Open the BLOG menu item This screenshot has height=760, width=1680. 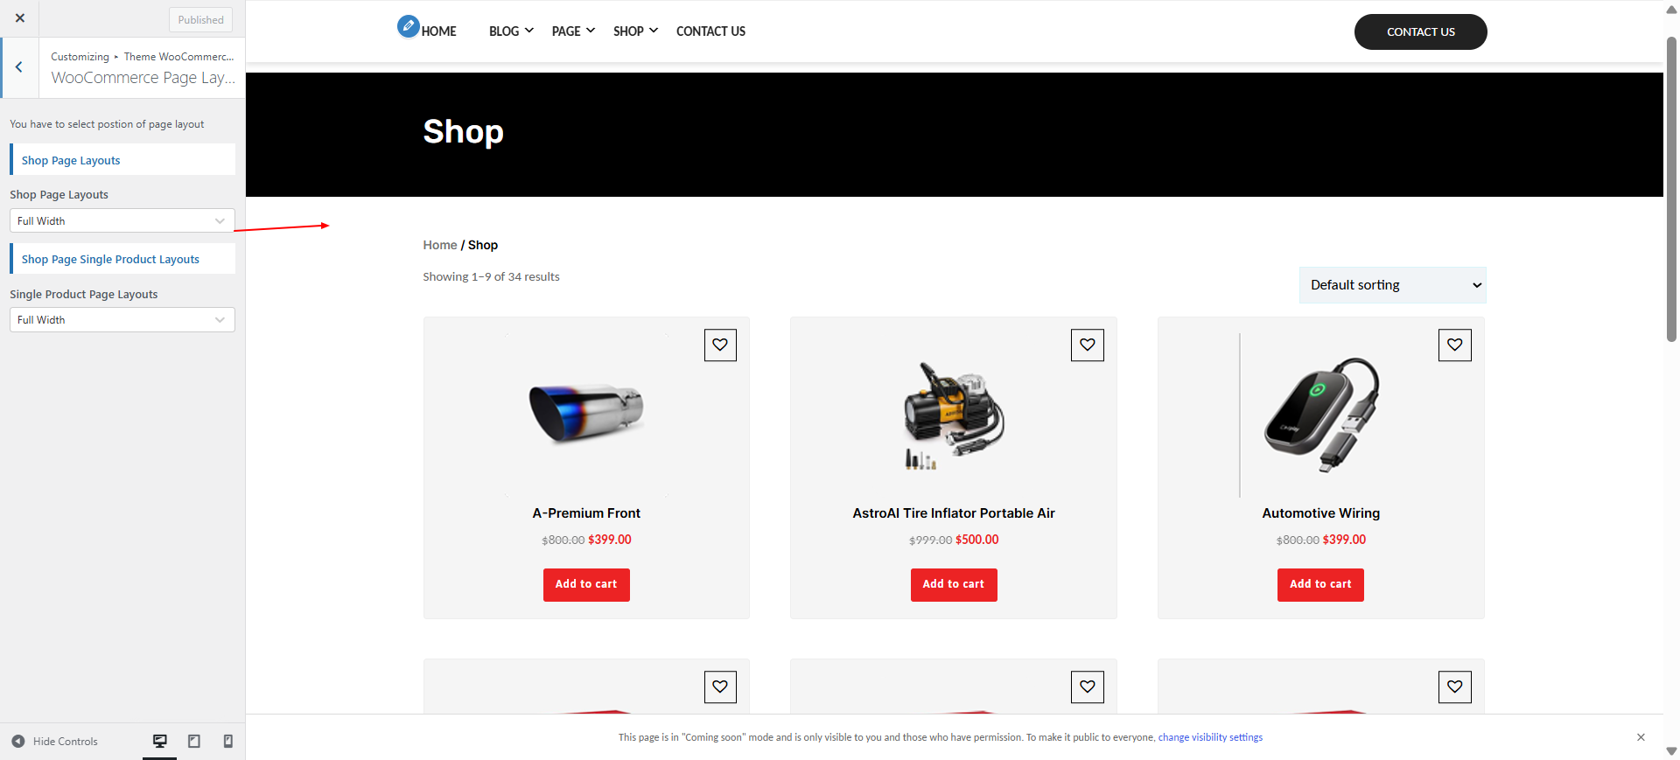coord(511,31)
